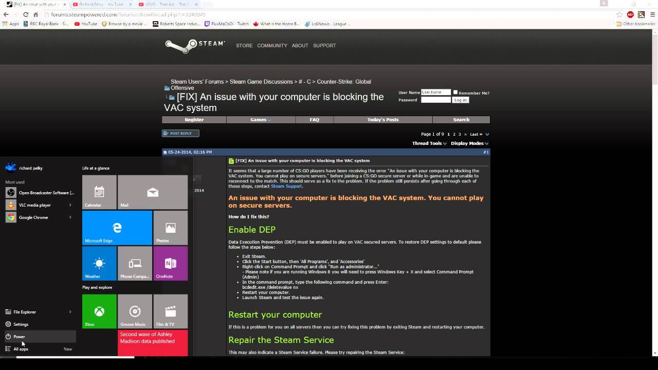Open the Film & TV tile
The image size is (658, 370).
pyautogui.click(x=170, y=311)
